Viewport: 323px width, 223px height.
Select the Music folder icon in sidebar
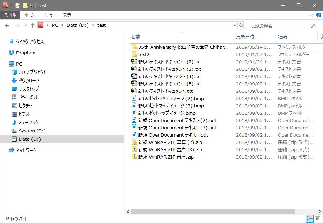coord(14,122)
